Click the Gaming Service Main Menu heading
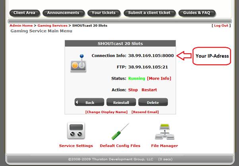Screen dimensions: 239x166 pyautogui.click(x=41, y=31)
